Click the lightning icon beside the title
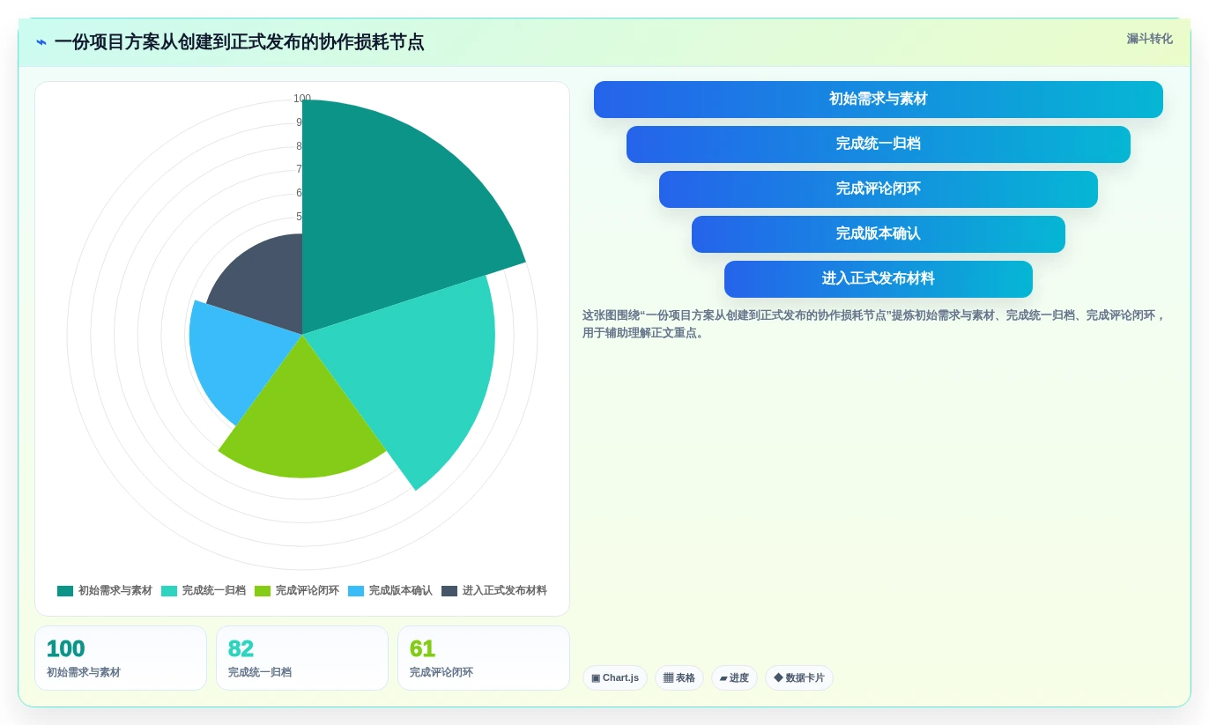Screen dimensions: 1209x725 41,42
